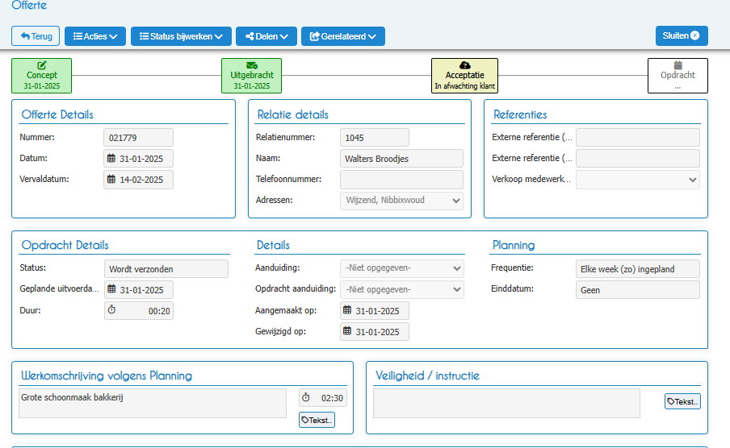Click the Veiligheid / instructie text area

coord(506,403)
